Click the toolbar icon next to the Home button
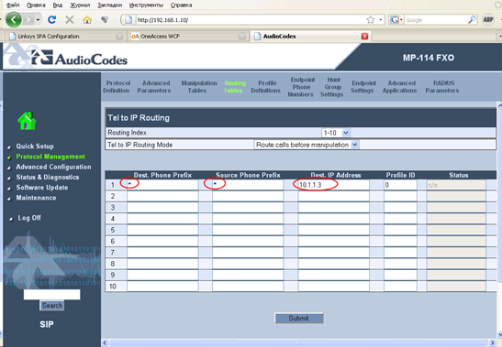The height and width of the screenshot is (347, 502). click(x=105, y=20)
